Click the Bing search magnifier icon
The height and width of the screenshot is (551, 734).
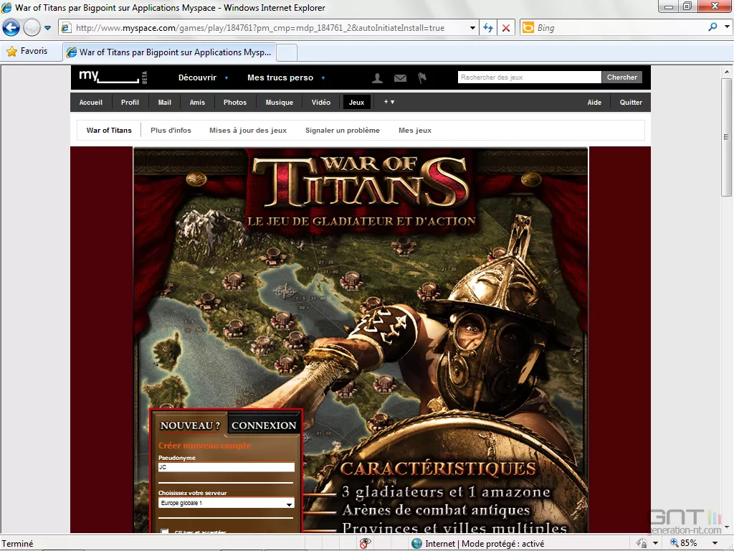pos(713,27)
